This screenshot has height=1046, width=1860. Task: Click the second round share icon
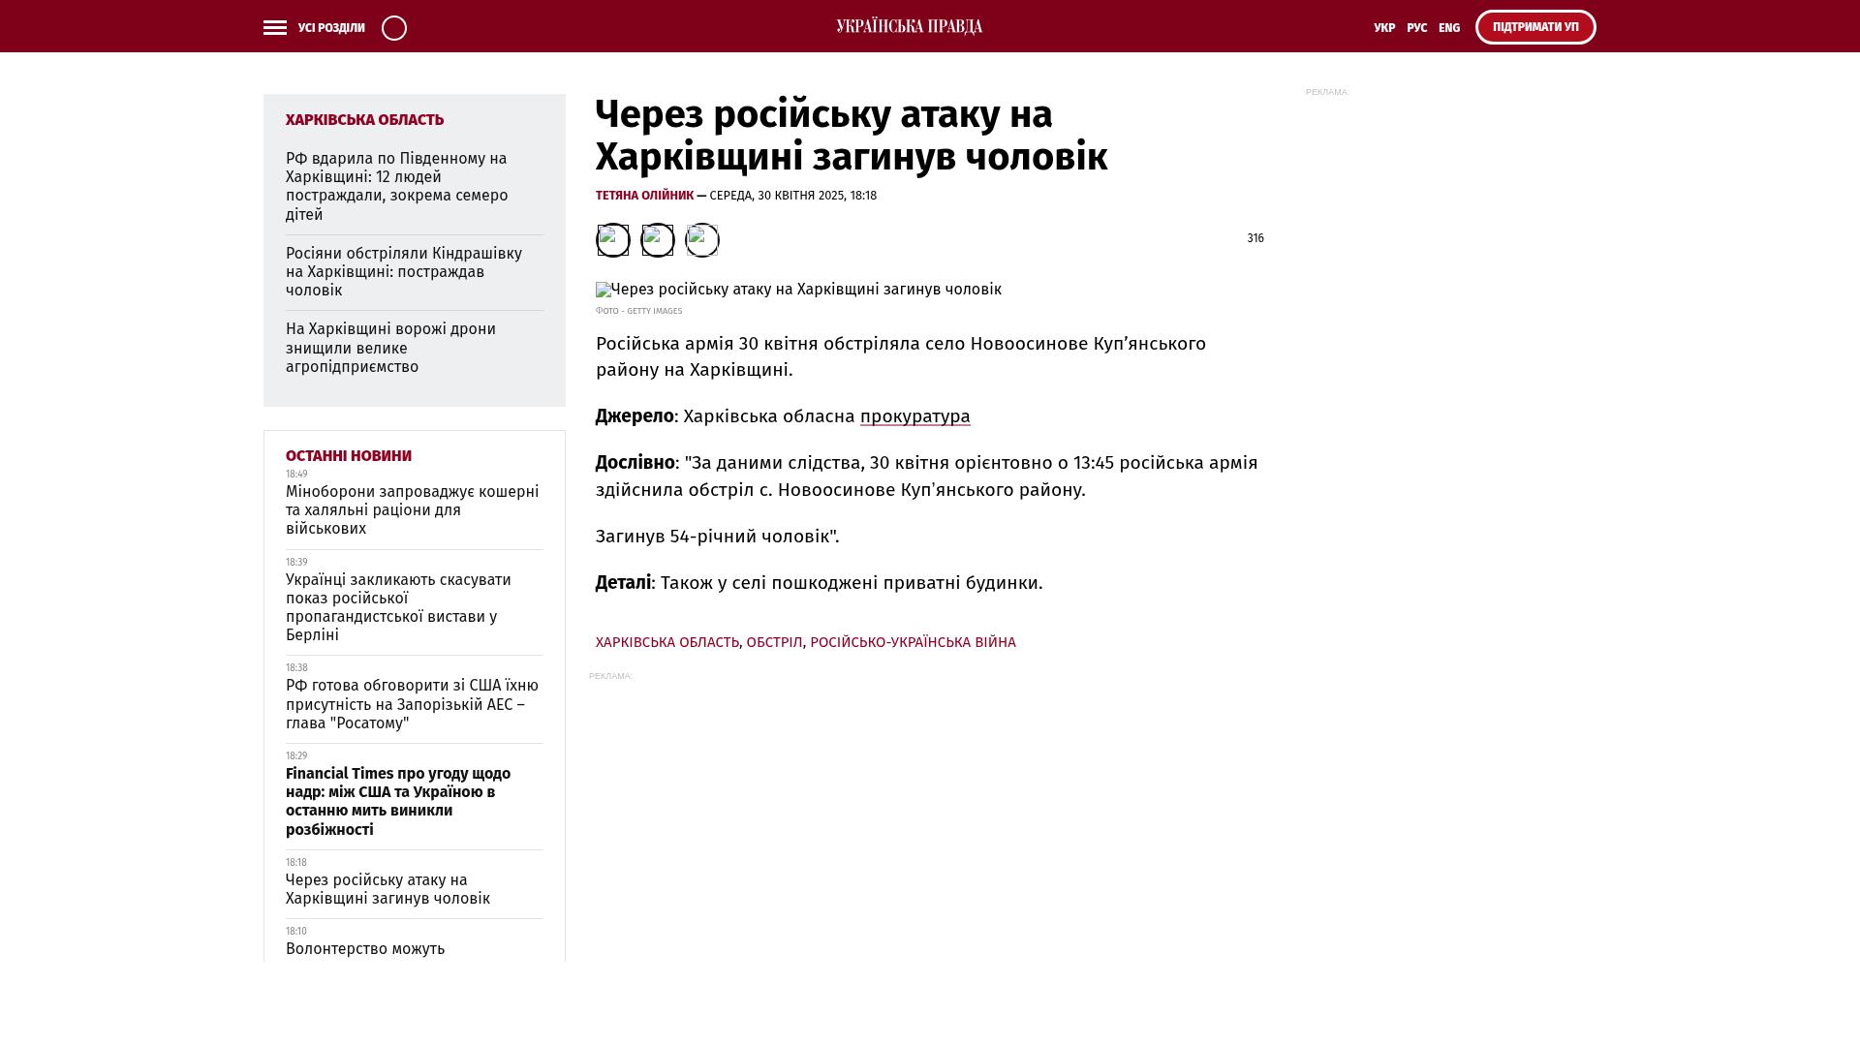[658, 240]
